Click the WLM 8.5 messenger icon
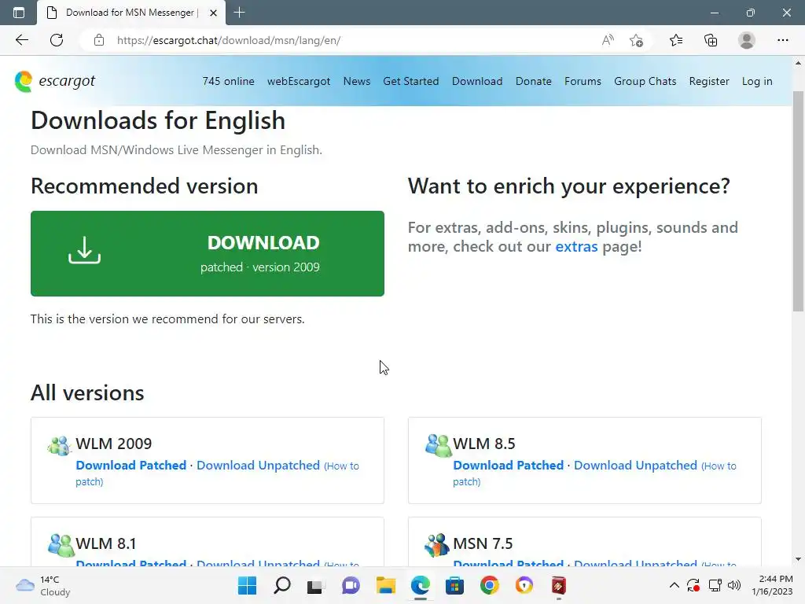This screenshot has height=604, width=805. point(437,445)
